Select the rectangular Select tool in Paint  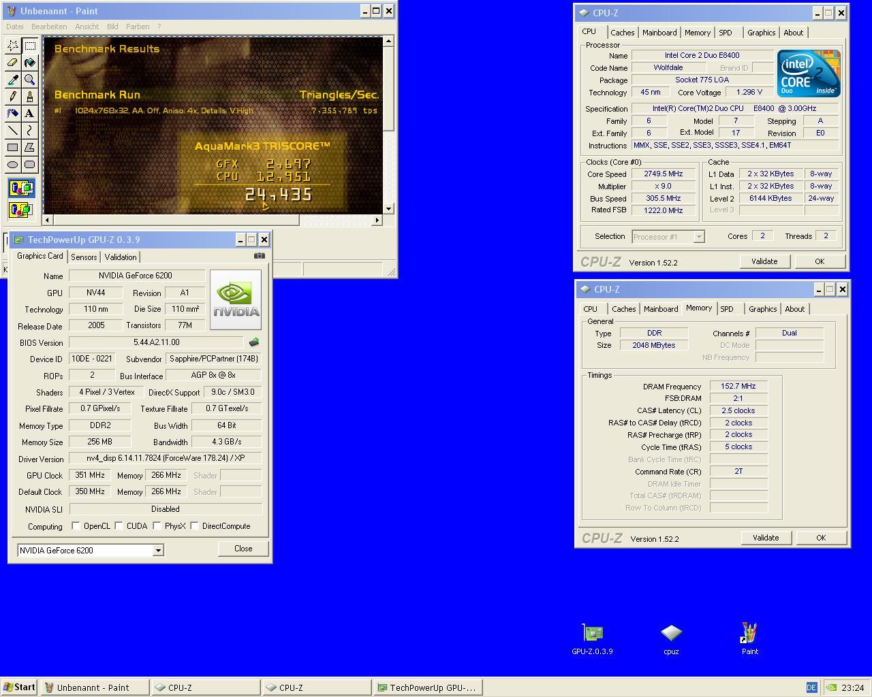pyautogui.click(x=30, y=46)
